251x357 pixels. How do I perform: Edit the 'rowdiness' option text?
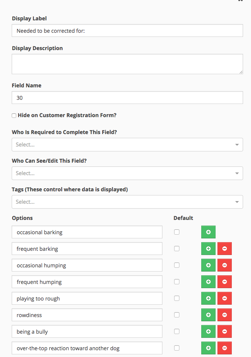[x=87, y=315]
